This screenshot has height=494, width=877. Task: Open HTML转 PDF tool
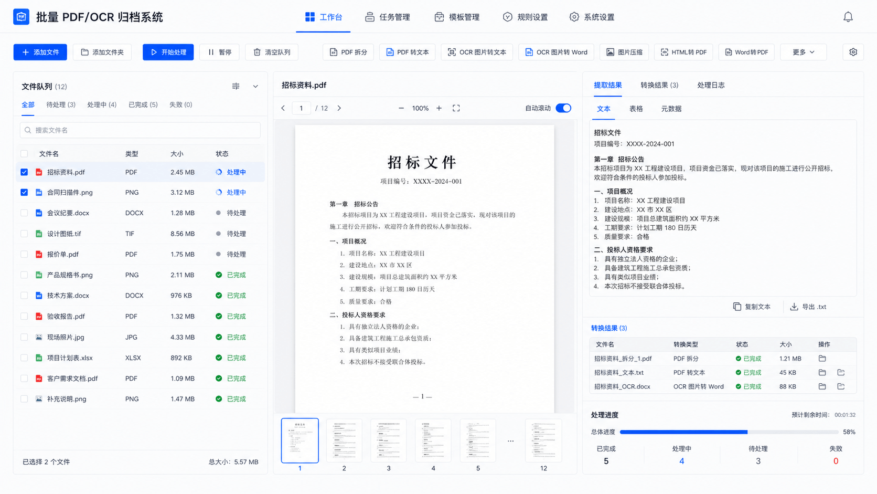point(683,52)
